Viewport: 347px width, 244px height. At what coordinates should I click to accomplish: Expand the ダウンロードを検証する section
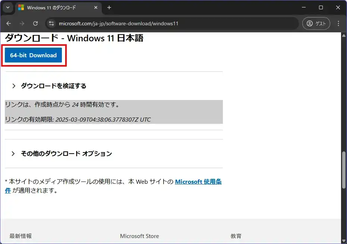click(x=53, y=86)
